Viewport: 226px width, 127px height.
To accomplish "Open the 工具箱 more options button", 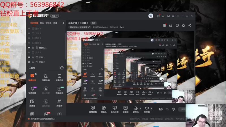I will pos(62,68).
